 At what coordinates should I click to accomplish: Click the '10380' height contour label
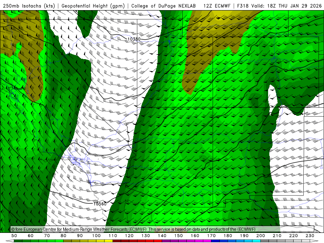[134, 39]
